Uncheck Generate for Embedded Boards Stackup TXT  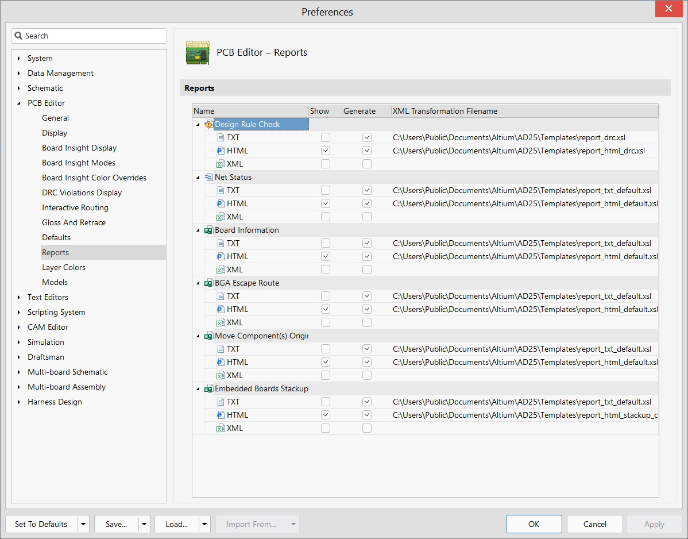coord(367,402)
